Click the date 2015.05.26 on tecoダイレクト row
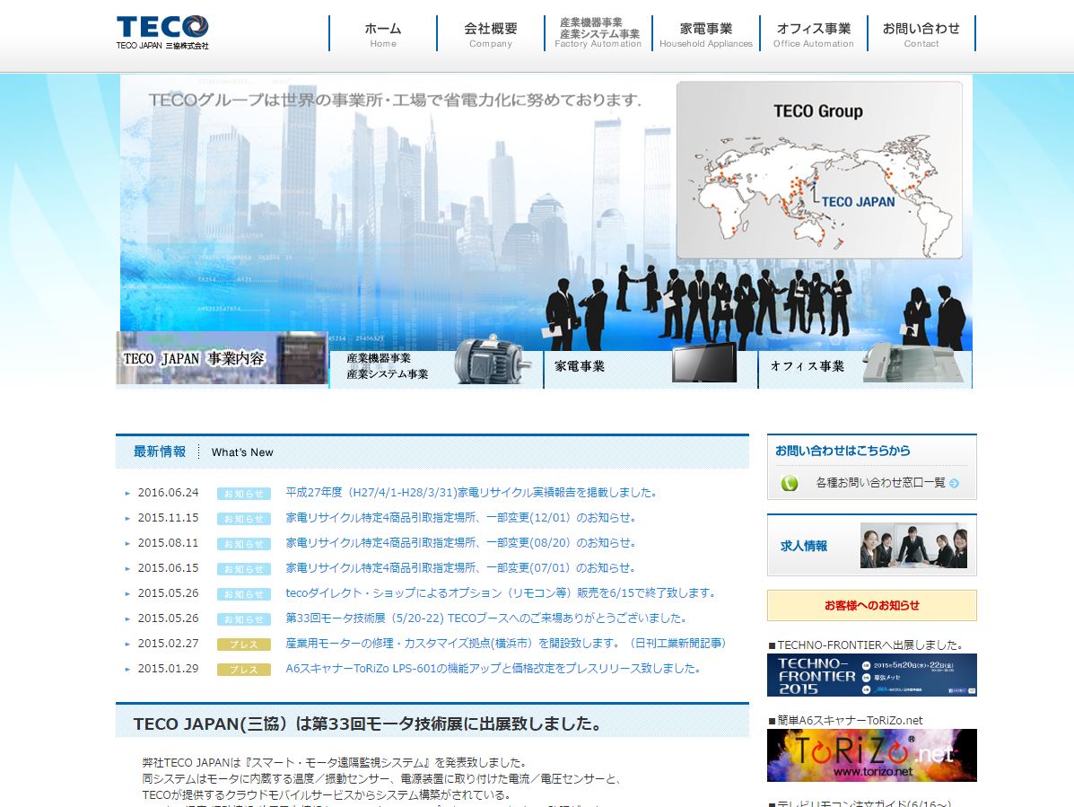The width and height of the screenshot is (1074, 807). 169,593
